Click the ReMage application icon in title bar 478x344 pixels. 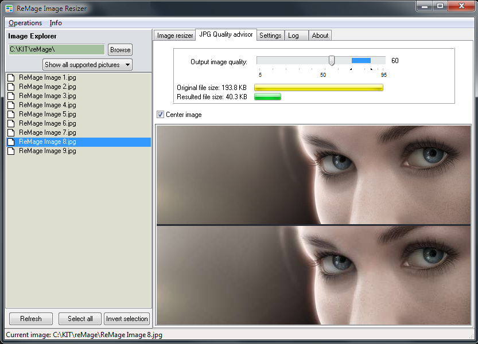(x=9, y=8)
